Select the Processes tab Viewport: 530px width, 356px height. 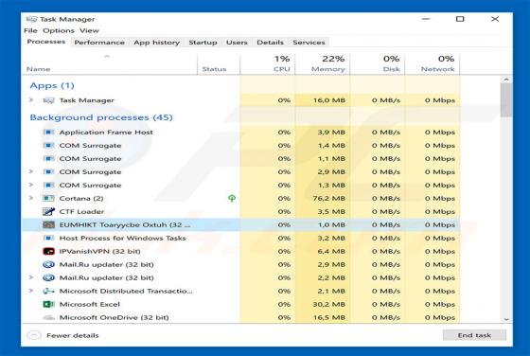coord(46,42)
